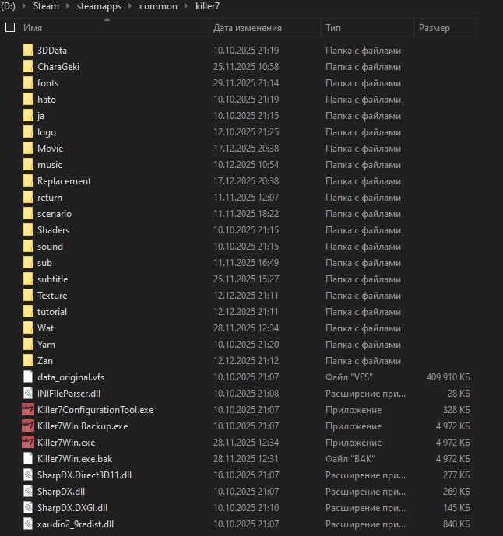Click the data_original.vfs file icon
Viewport: 503px width, 536px height.
pyautogui.click(x=28, y=377)
